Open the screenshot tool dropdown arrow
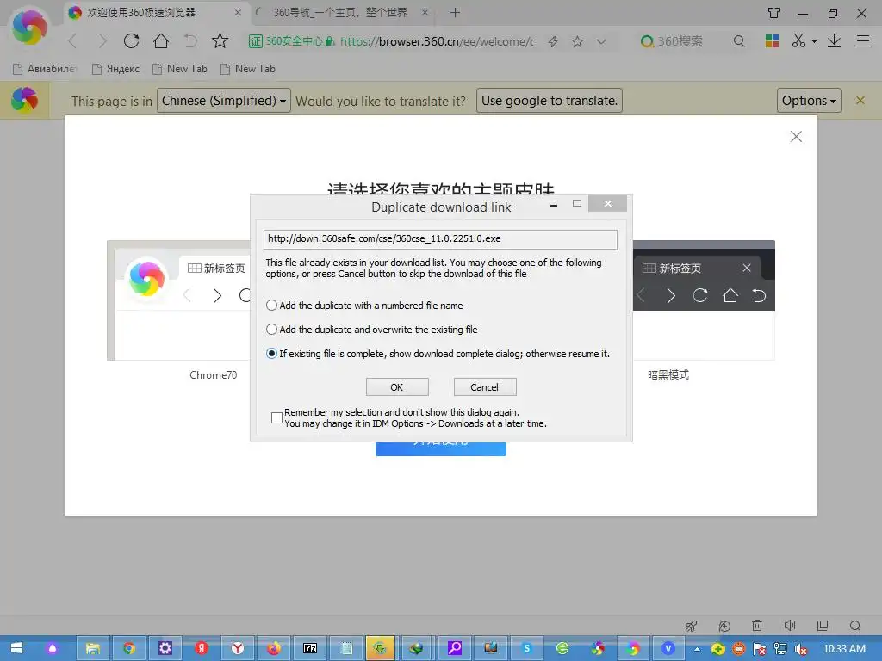882x661 pixels. point(814,41)
